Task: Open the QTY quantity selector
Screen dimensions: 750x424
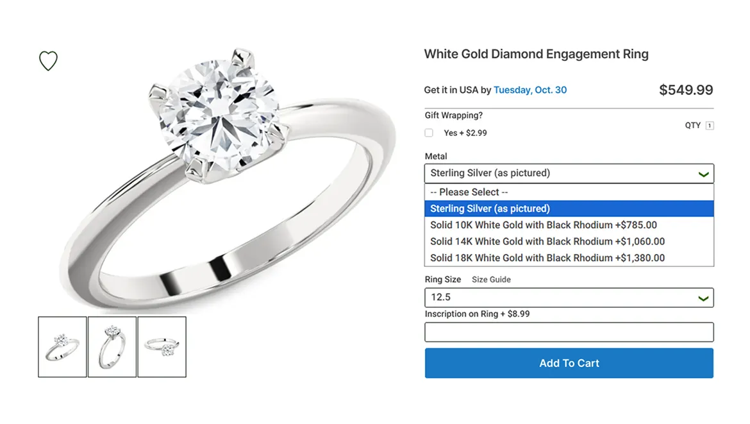Action: tap(710, 126)
